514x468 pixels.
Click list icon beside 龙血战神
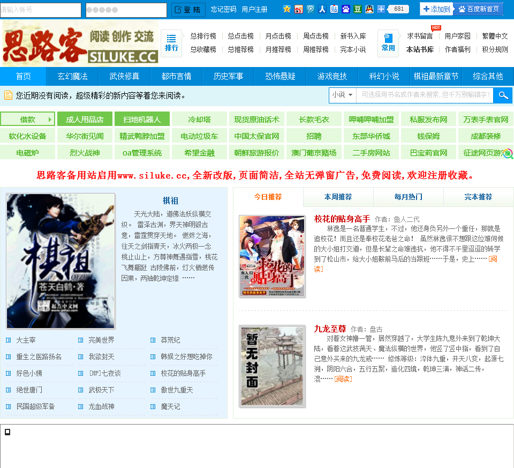point(81,407)
